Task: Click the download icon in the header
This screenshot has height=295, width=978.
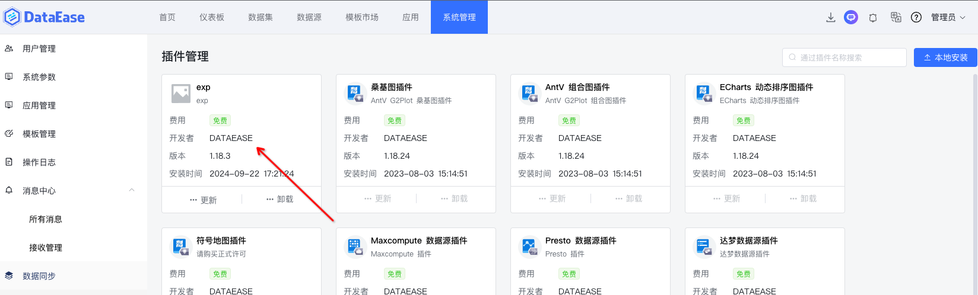Action: 831,17
